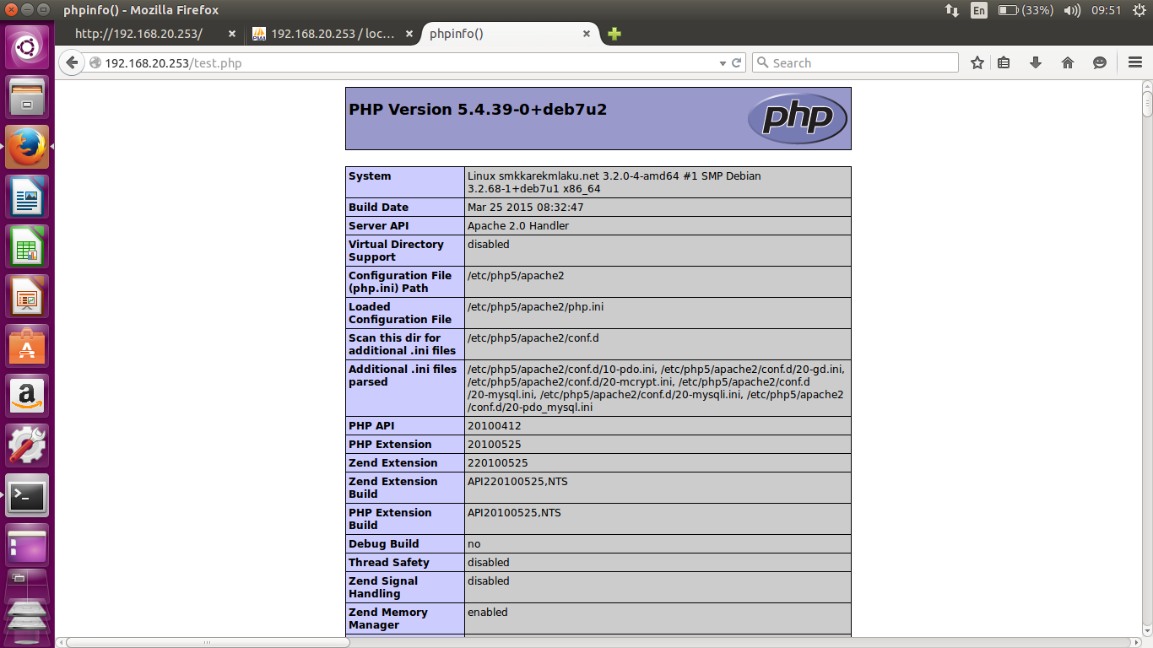1153x648 pixels.
Task: Click Debug Build value no
Action: pyautogui.click(x=474, y=544)
